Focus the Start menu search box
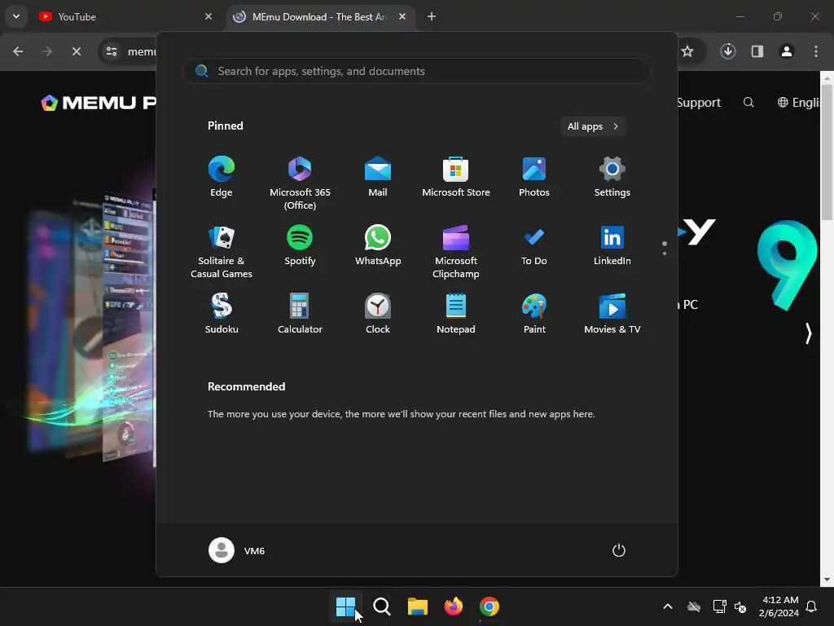The height and width of the screenshot is (626, 834). click(416, 71)
